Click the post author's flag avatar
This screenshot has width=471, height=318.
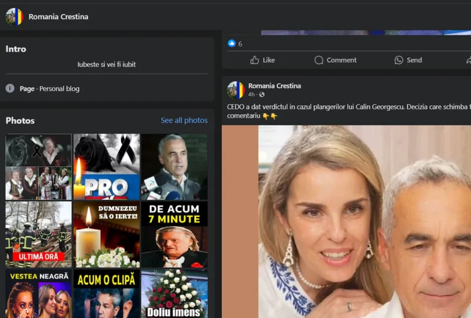tap(235, 90)
